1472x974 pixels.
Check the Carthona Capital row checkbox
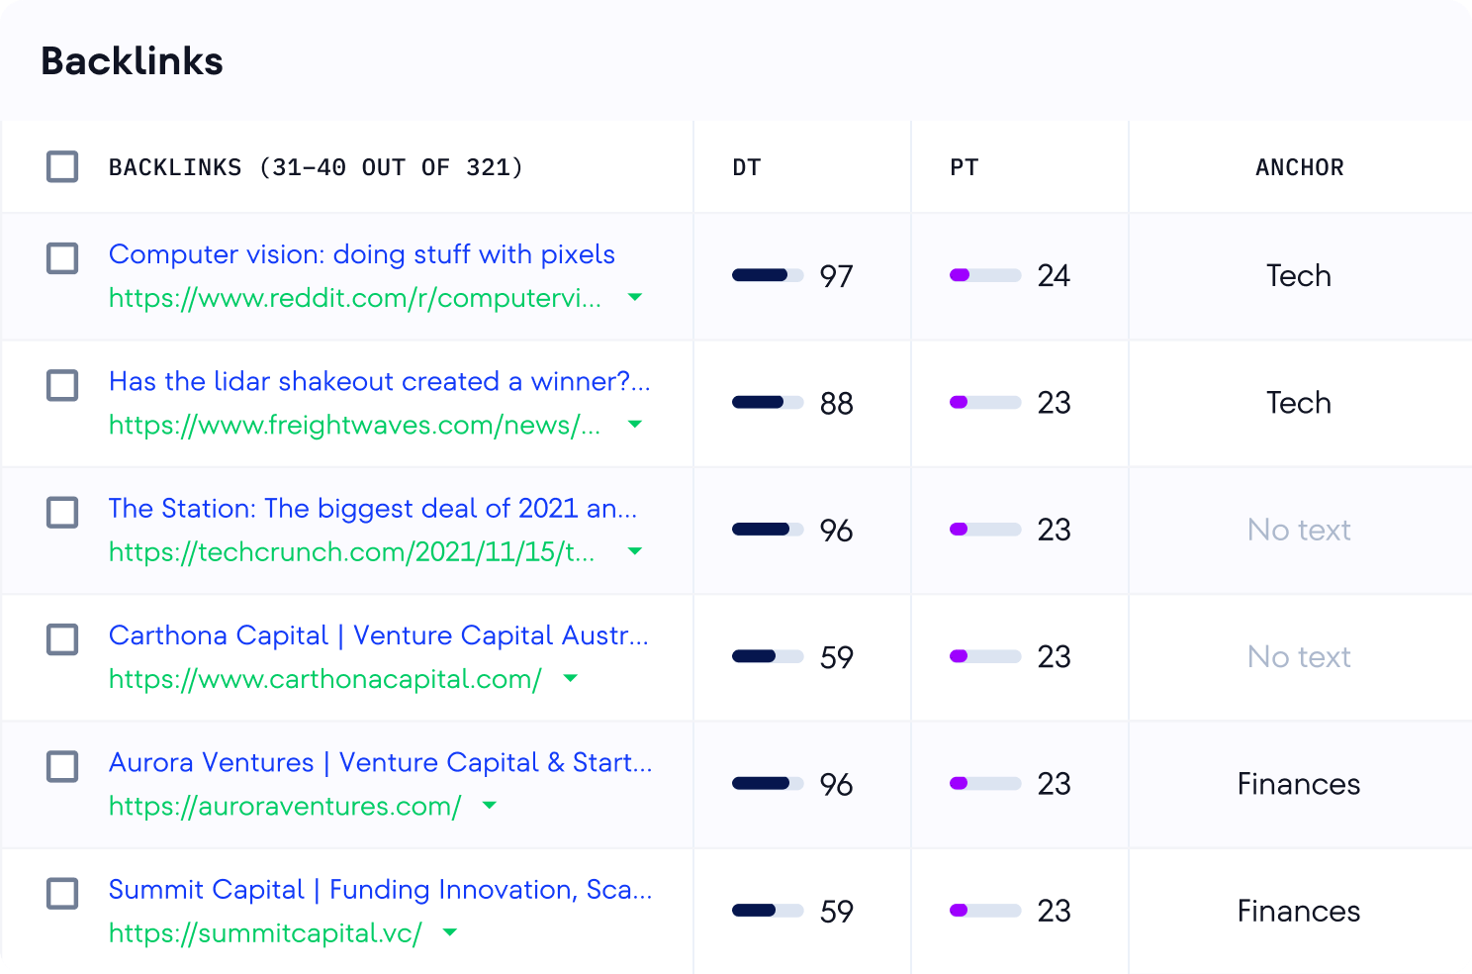pyautogui.click(x=62, y=639)
